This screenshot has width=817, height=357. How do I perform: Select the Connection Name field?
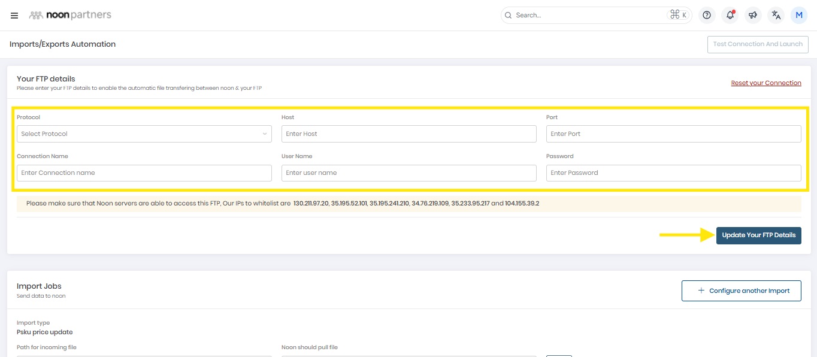144,173
